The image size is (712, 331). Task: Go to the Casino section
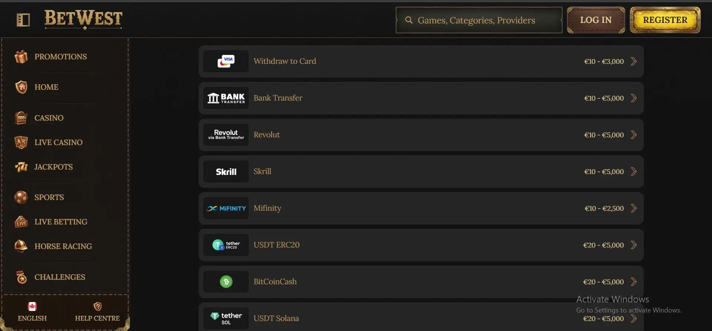[49, 118]
